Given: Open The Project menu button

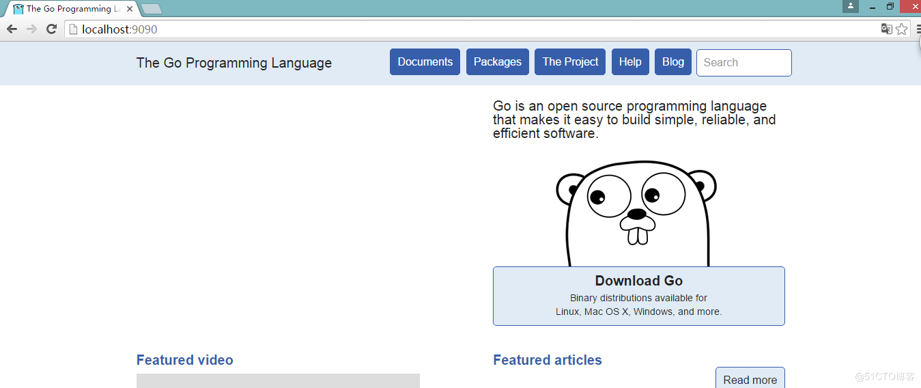Looking at the screenshot, I should 570,62.
